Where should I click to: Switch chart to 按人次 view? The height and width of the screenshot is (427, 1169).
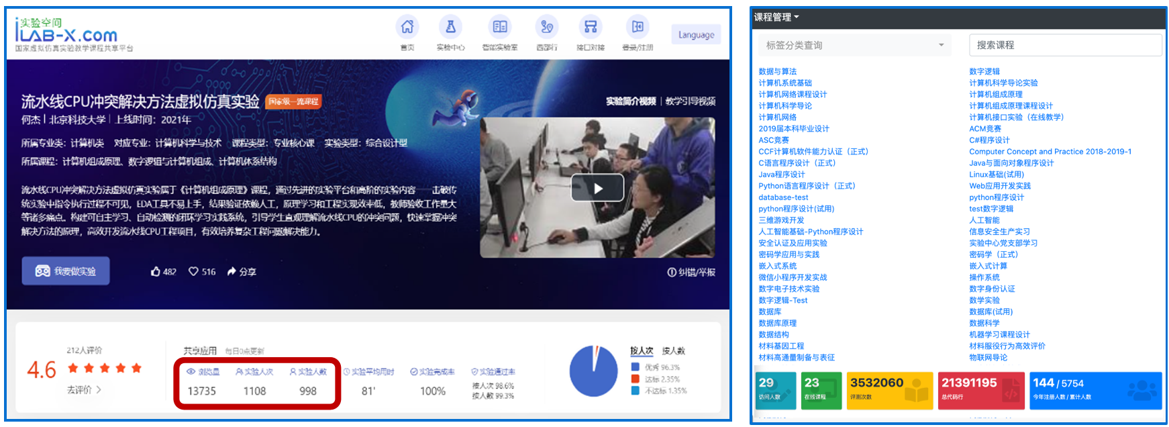[x=641, y=351]
